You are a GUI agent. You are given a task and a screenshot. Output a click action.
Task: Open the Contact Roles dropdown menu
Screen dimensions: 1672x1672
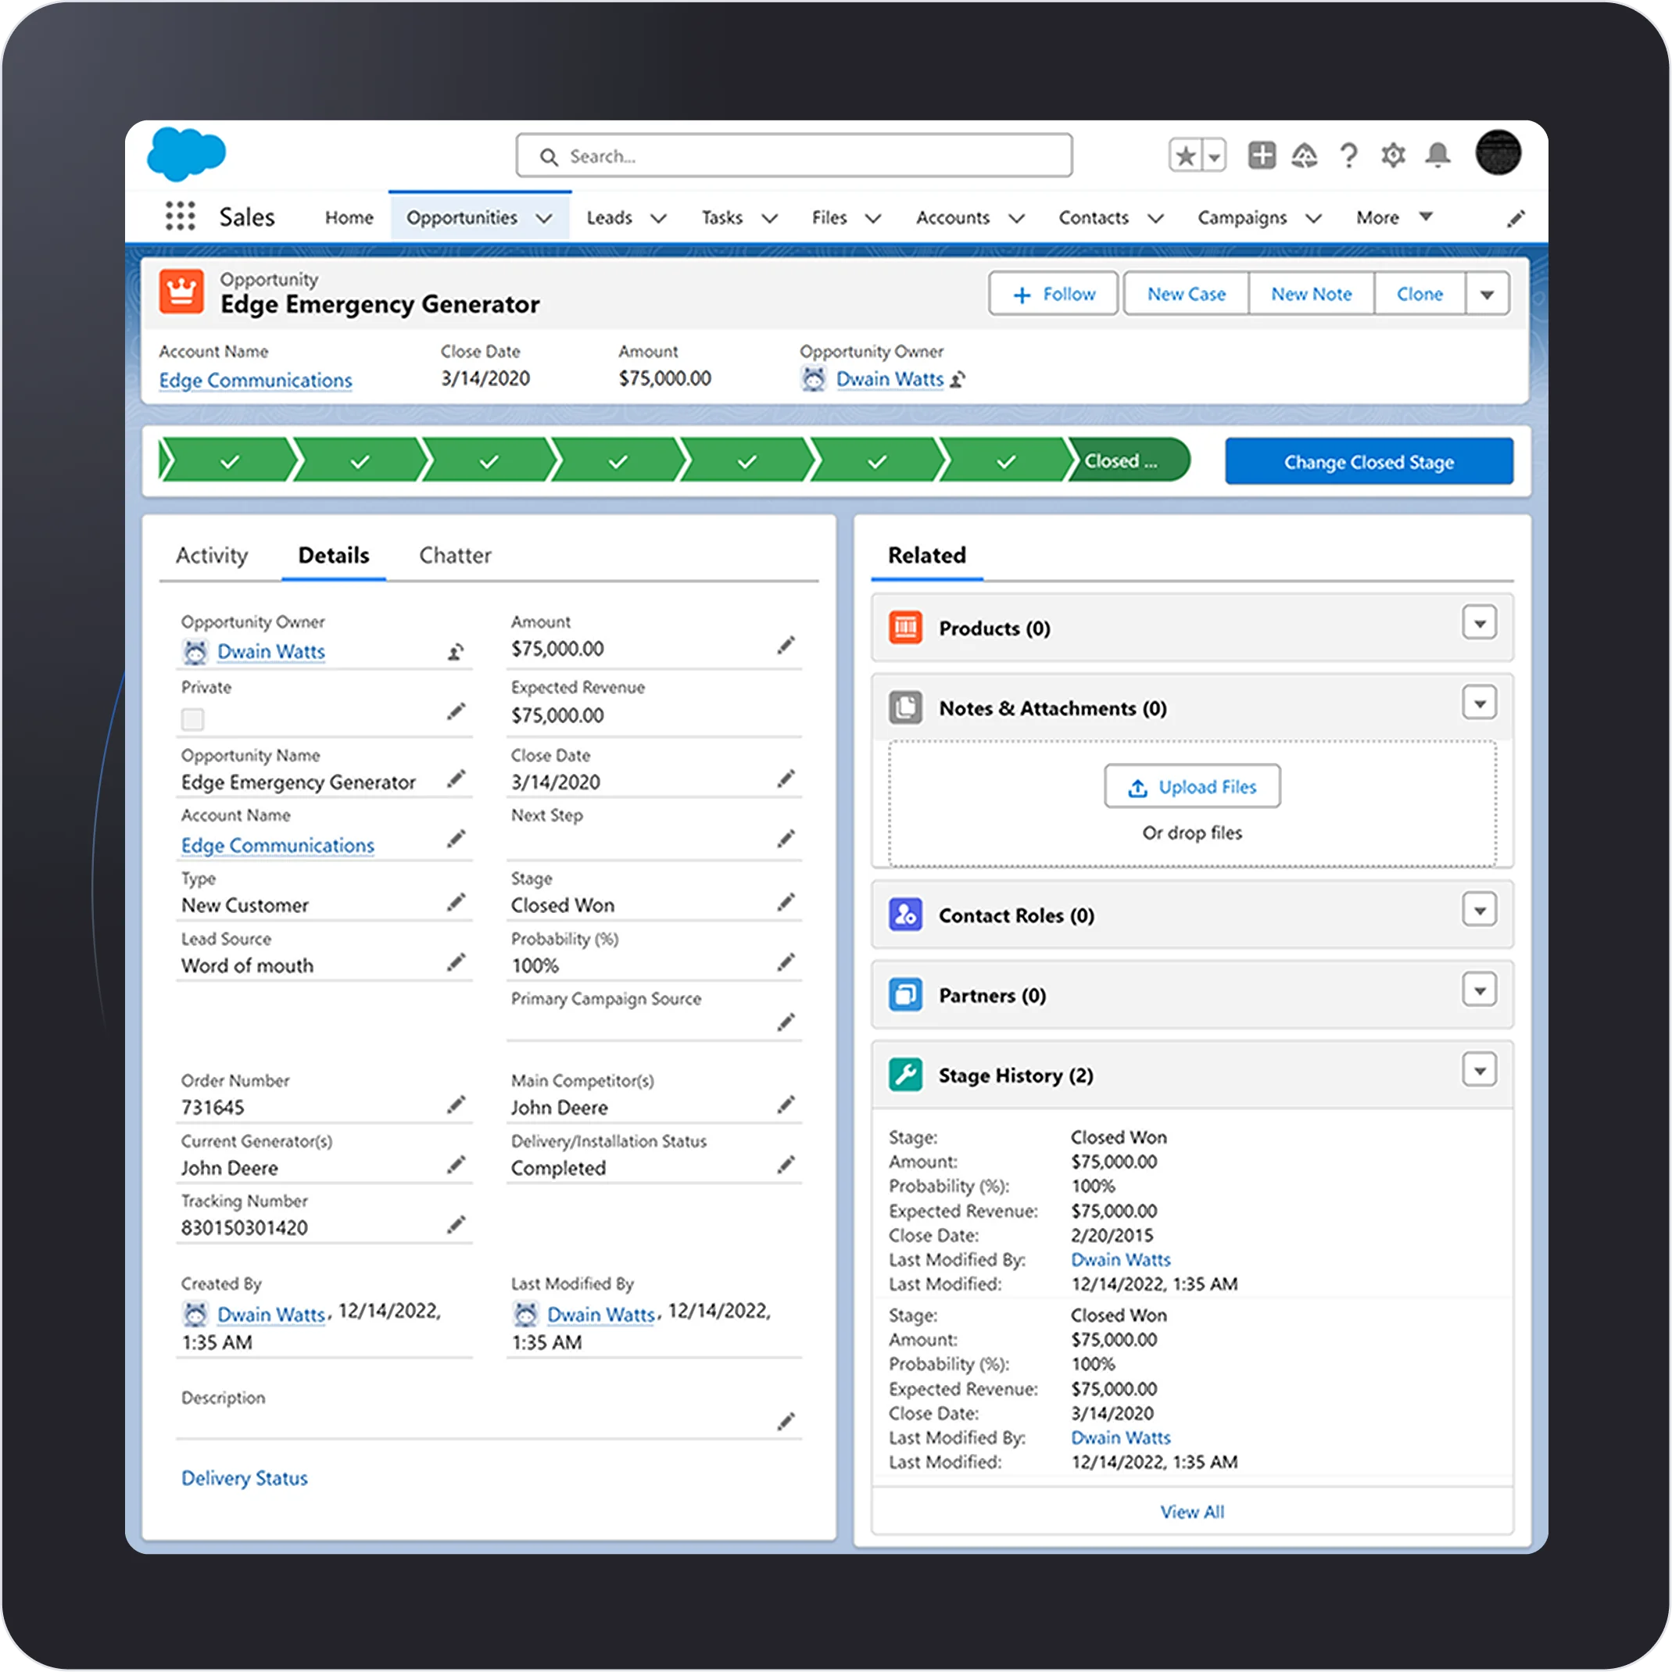(1479, 911)
